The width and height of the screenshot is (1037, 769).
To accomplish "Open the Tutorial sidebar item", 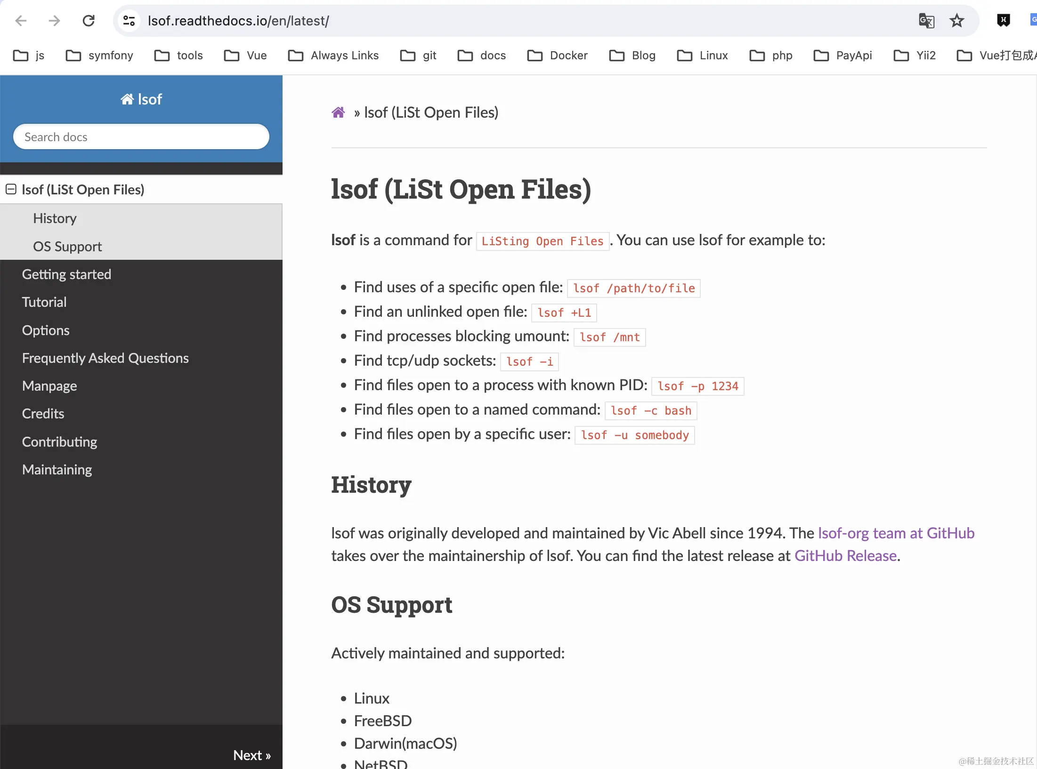I will point(44,302).
